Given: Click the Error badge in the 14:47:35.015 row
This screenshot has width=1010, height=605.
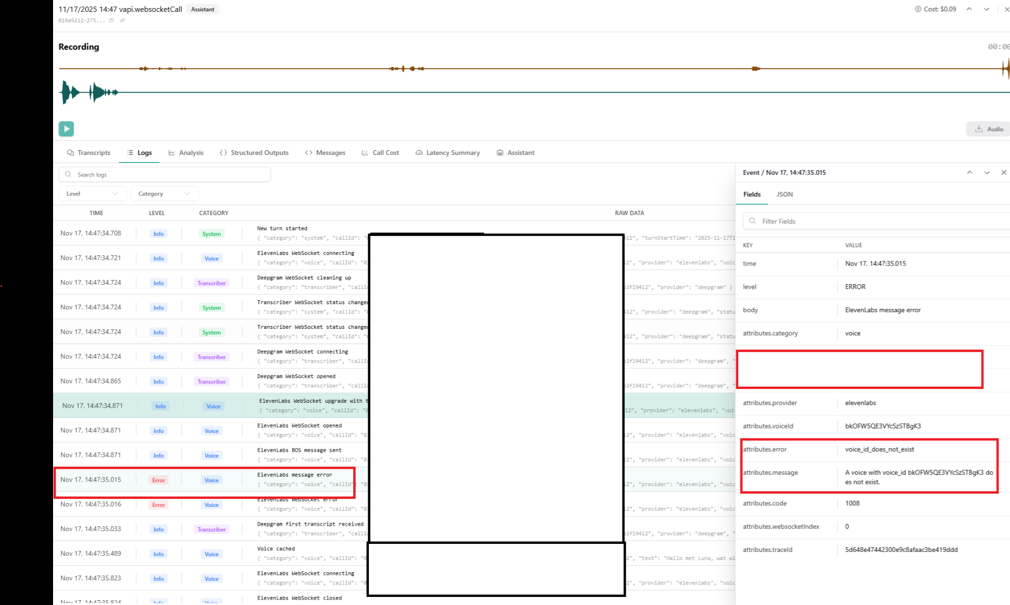Looking at the screenshot, I should [159, 480].
